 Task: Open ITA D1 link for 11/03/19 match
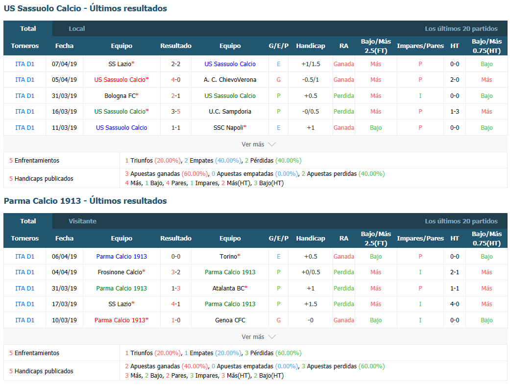click(24, 128)
